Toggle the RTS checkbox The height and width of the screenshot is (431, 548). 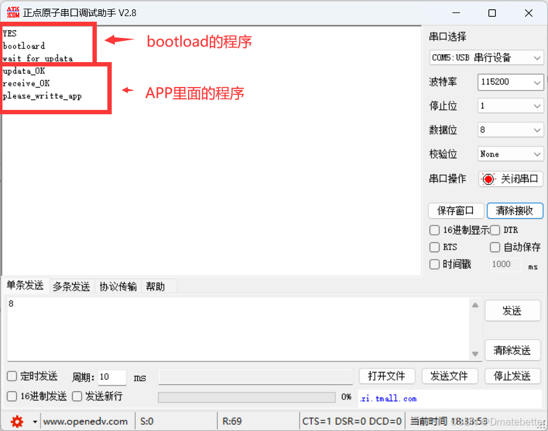434,247
